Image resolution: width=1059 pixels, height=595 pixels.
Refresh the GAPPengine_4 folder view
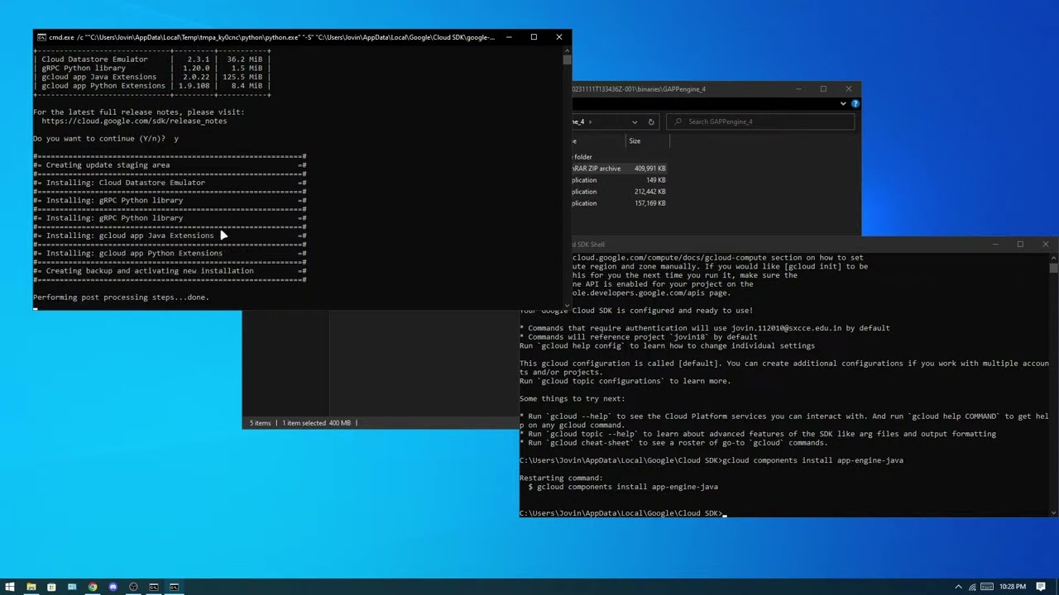651,121
